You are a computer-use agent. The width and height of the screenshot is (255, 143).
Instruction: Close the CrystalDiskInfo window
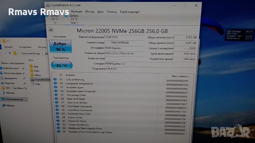pos(196,5)
